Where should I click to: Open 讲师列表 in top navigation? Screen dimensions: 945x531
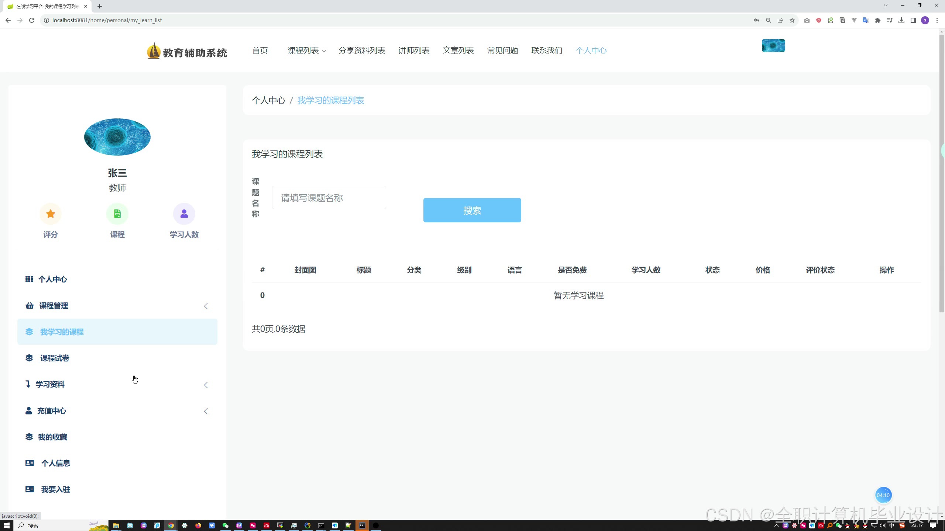(414, 51)
